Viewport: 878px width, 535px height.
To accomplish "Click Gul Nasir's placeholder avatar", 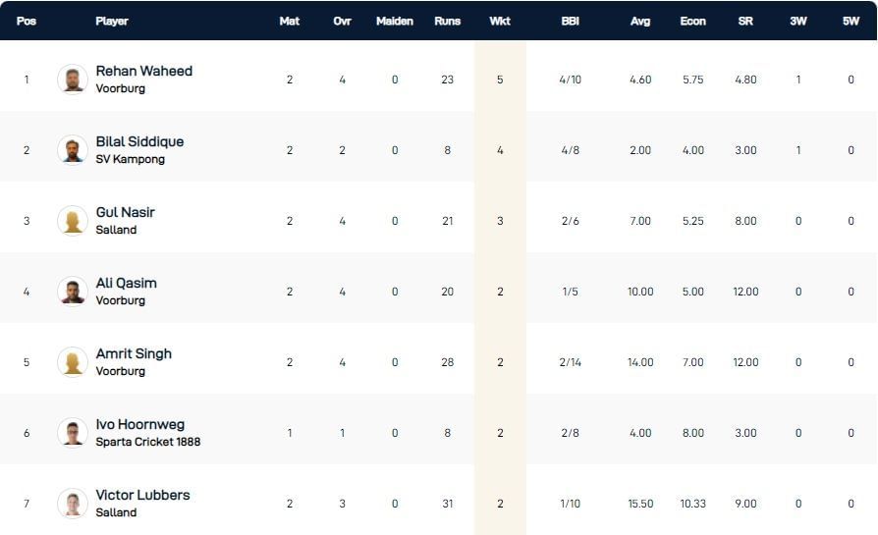I will 73,221.
